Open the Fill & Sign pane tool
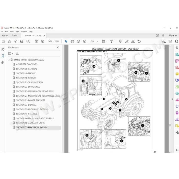This screenshot has width=179, height=179. 177,119
